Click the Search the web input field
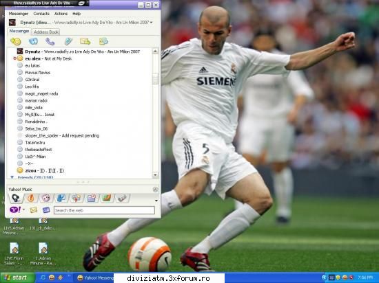The height and width of the screenshot is (283, 379). [104, 210]
